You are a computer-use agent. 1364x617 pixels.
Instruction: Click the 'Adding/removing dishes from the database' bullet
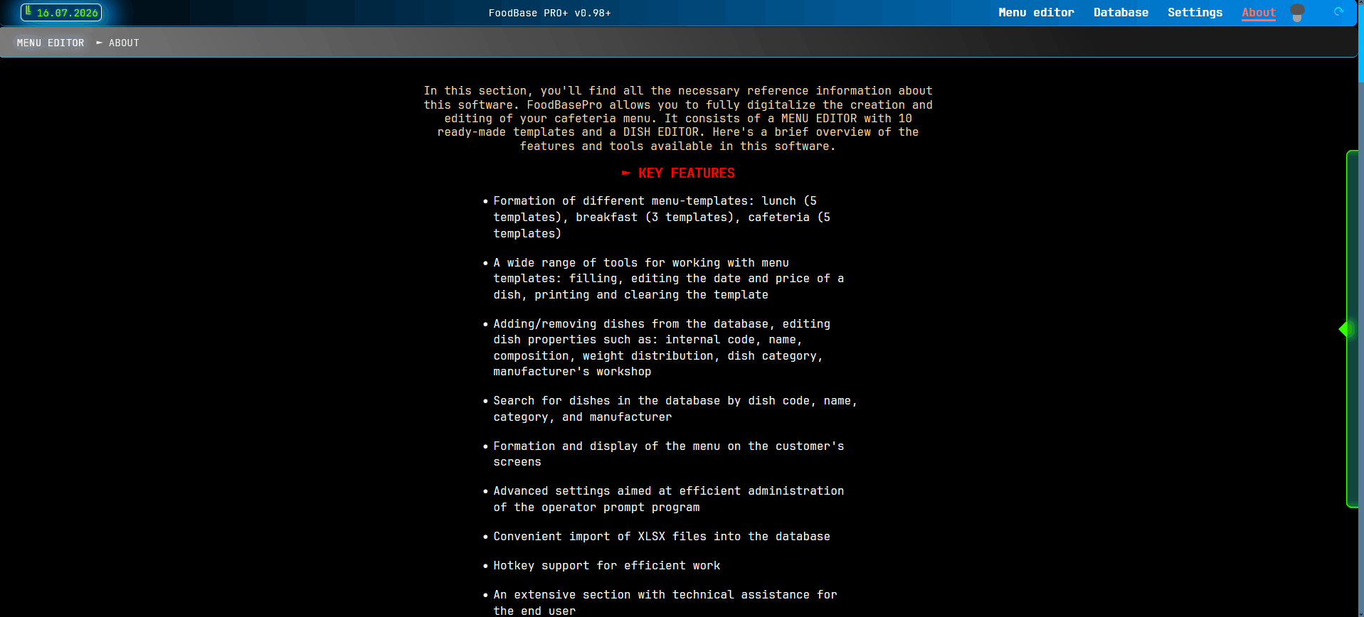point(662,348)
